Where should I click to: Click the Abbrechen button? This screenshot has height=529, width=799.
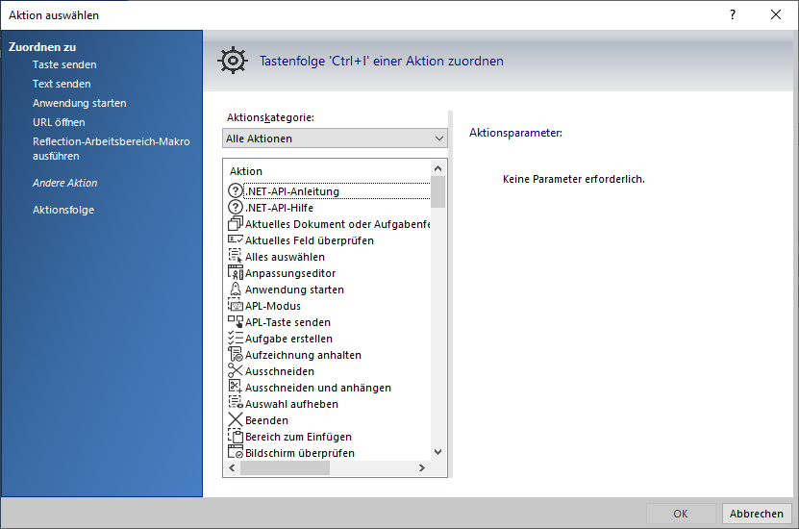756,514
